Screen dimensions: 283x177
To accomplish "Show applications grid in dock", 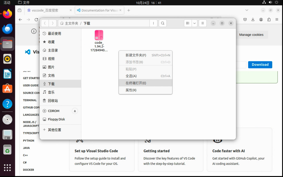I will [7, 168].
